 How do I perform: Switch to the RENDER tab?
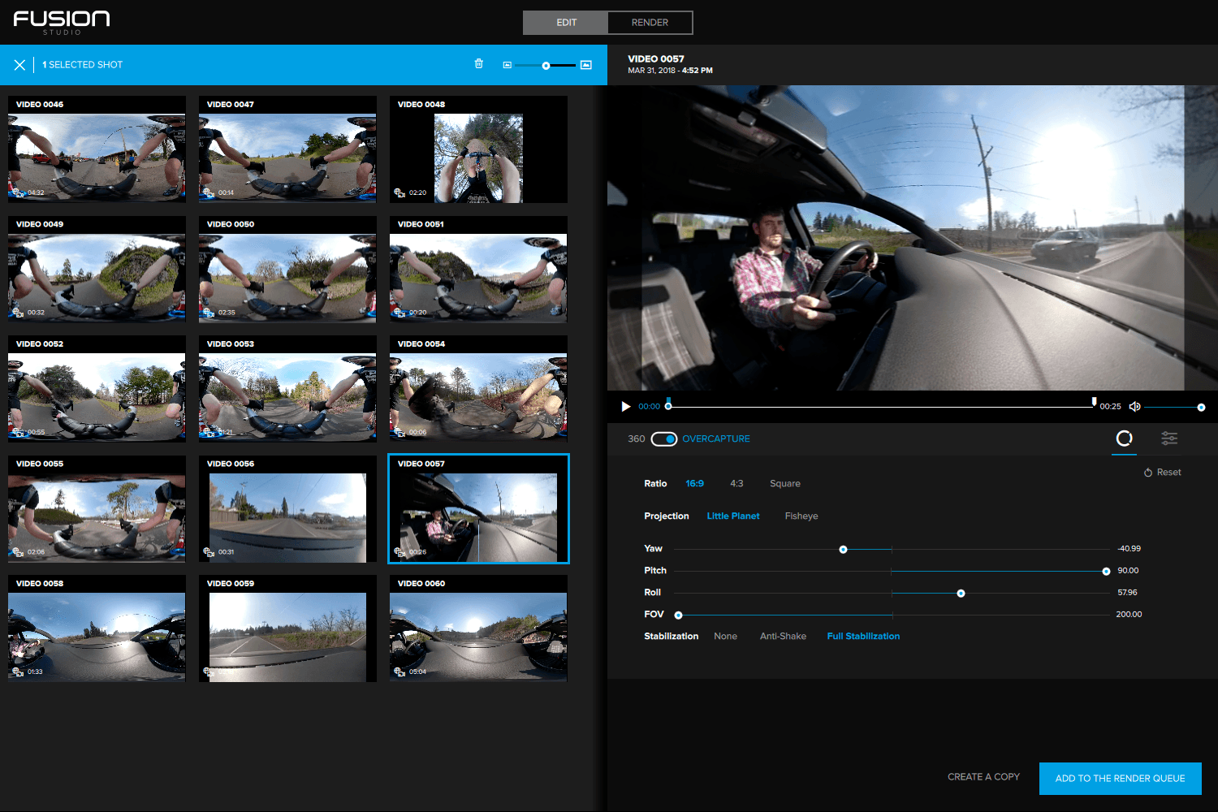pos(650,23)
